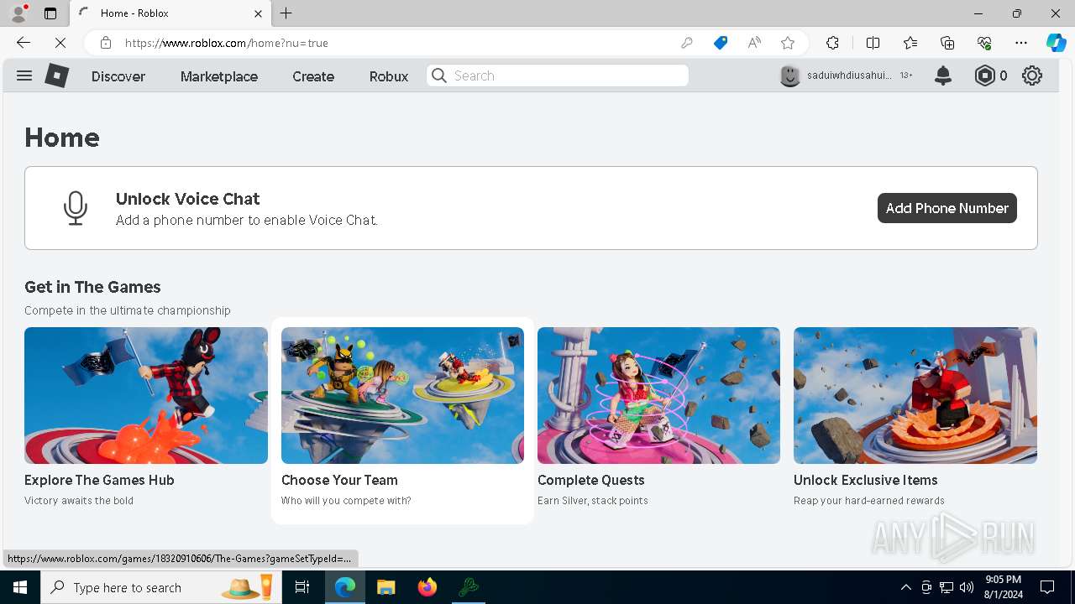Go back with the browser back arrow

pos(24,43)
